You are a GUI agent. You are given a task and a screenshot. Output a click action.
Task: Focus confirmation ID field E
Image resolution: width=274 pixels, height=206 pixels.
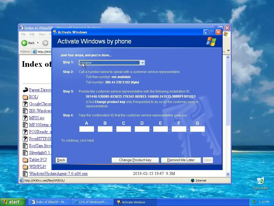[x=161, y=129]
